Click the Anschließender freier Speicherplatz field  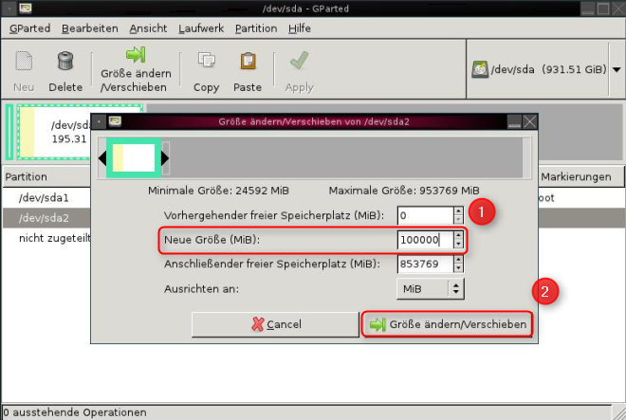coord(425,264)
